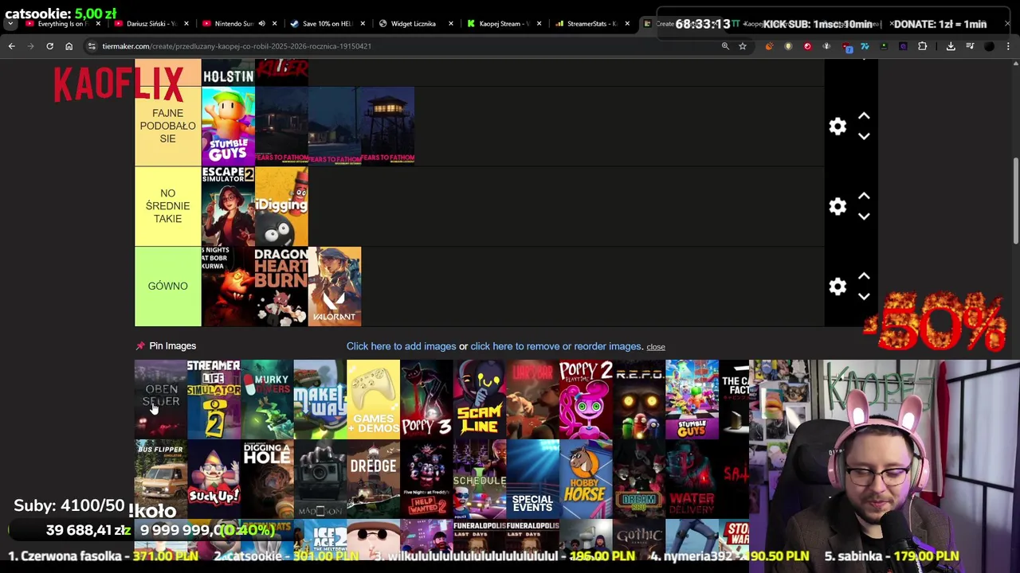1020x573 pixels.
Task: Open the tab search dropdown arrow
Action: tap(10, 24)
